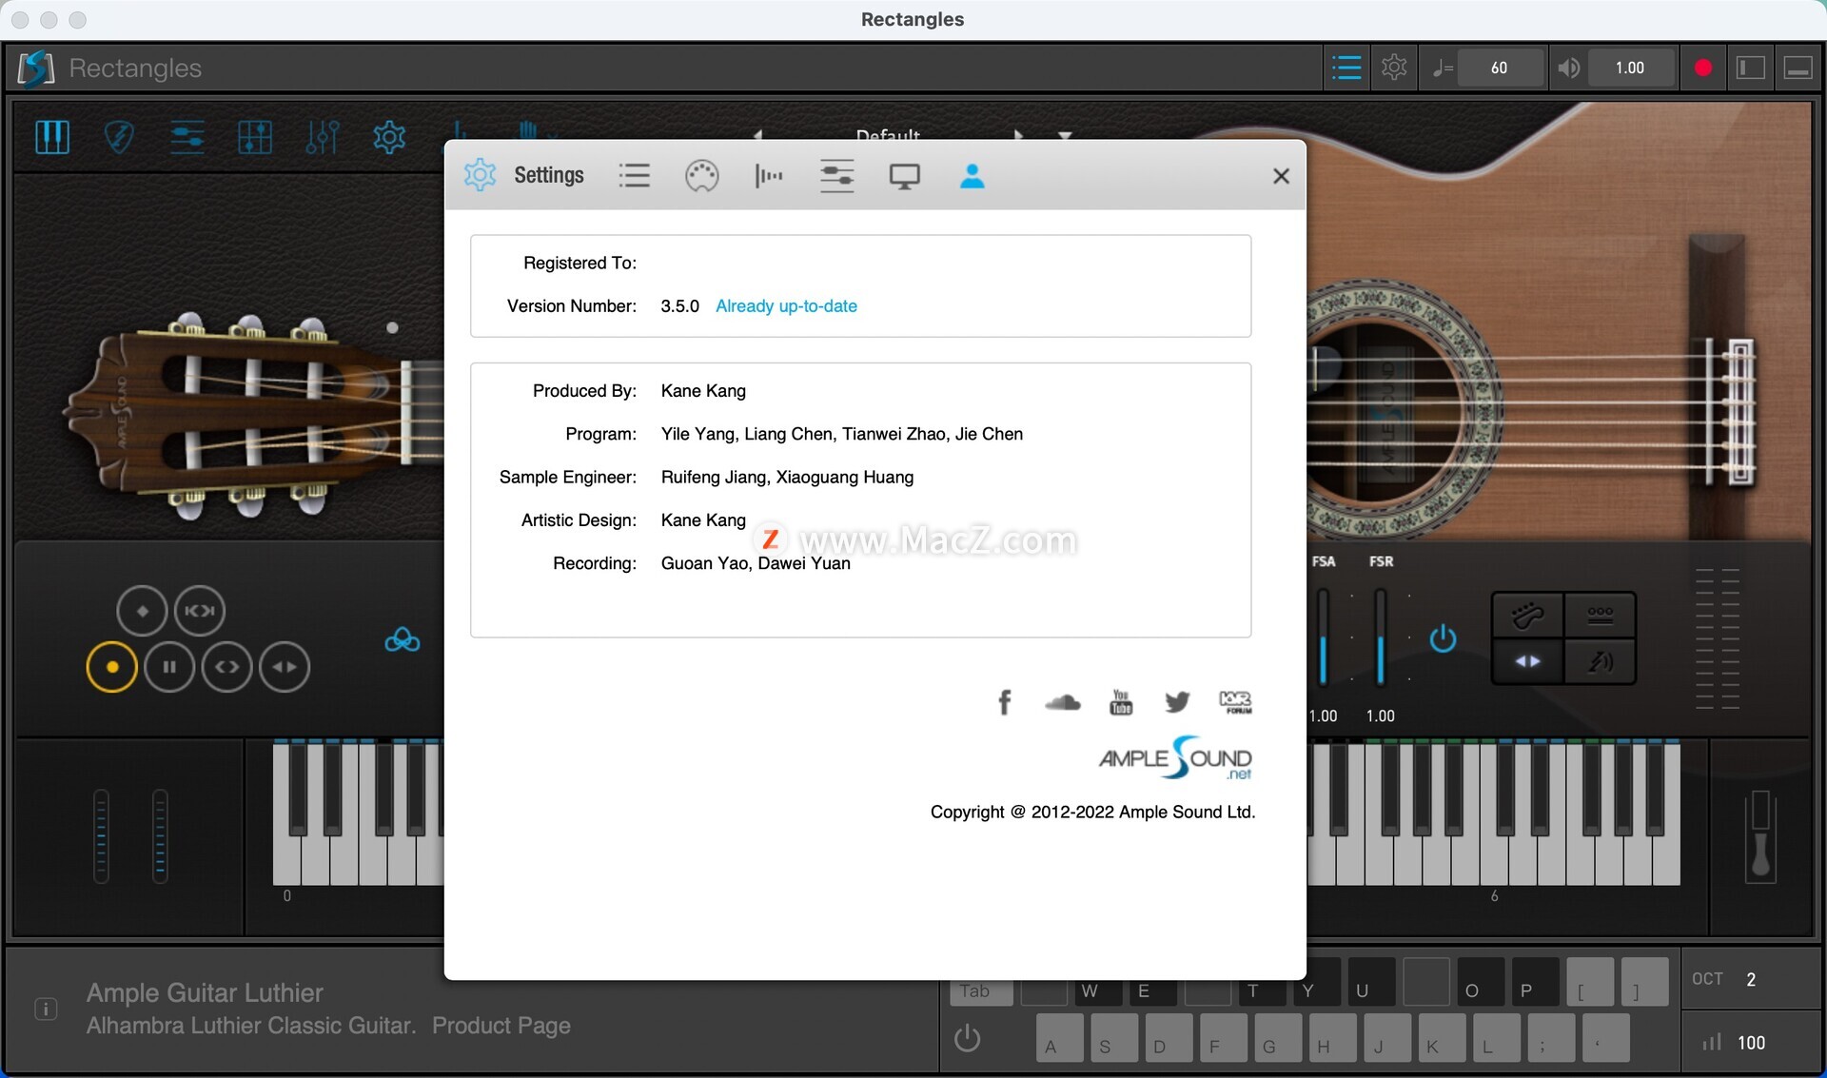1827x1078 pixels.
Task: Click the pause bars circle button
Action: point(169,667)
